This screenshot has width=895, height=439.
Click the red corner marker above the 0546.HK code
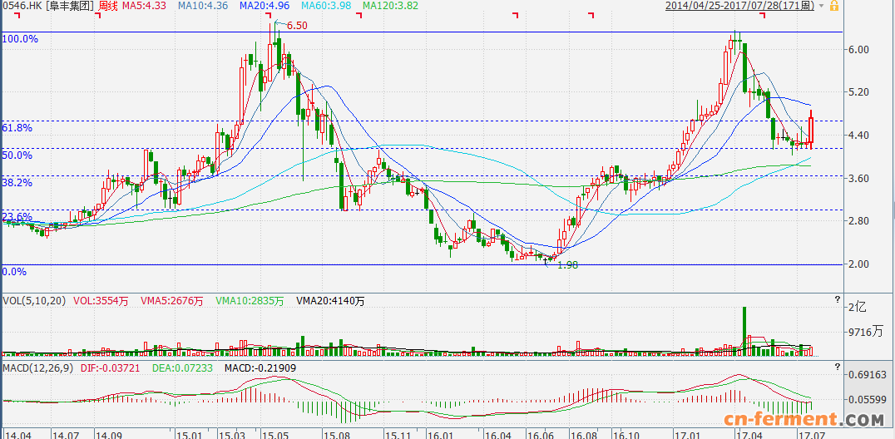16,15
